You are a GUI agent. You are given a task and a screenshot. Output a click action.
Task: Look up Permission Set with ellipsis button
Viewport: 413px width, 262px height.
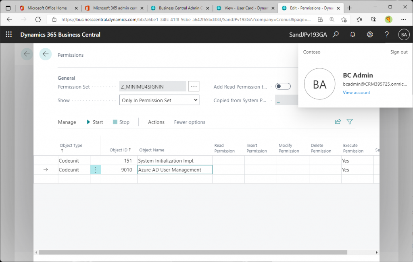pos(194,86)
